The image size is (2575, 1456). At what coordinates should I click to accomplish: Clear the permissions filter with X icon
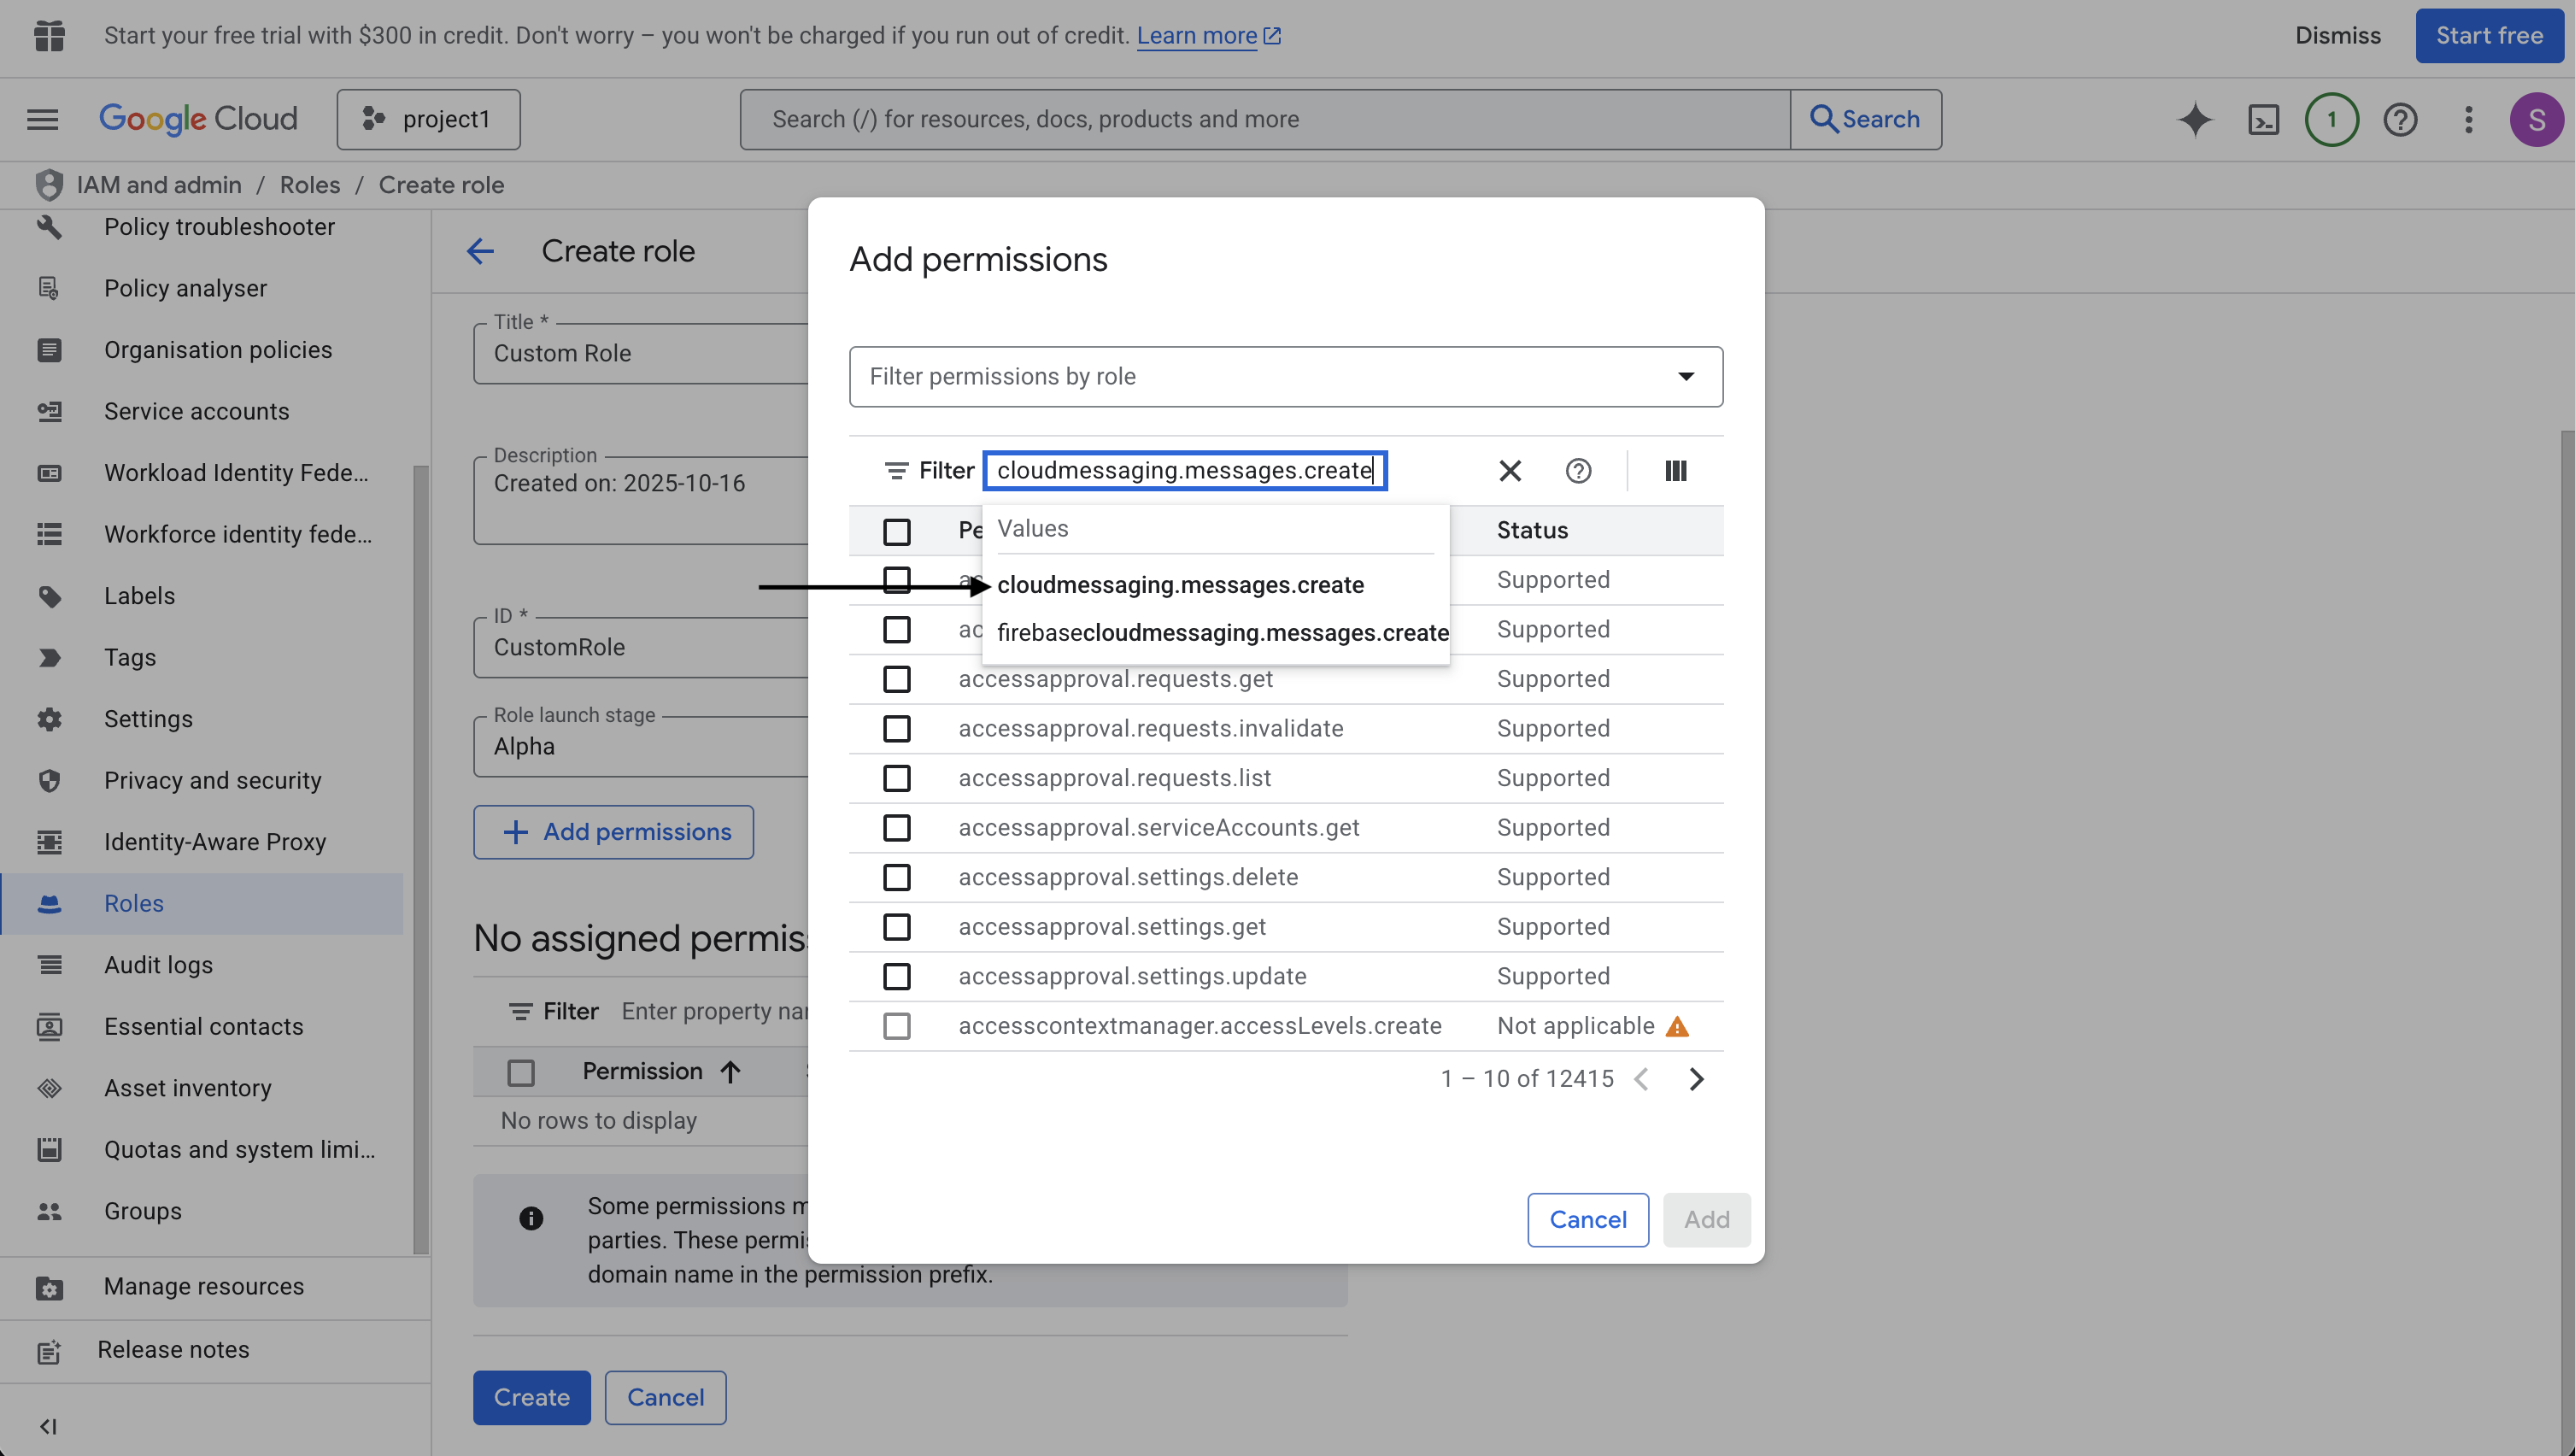tap(1510, 470)
